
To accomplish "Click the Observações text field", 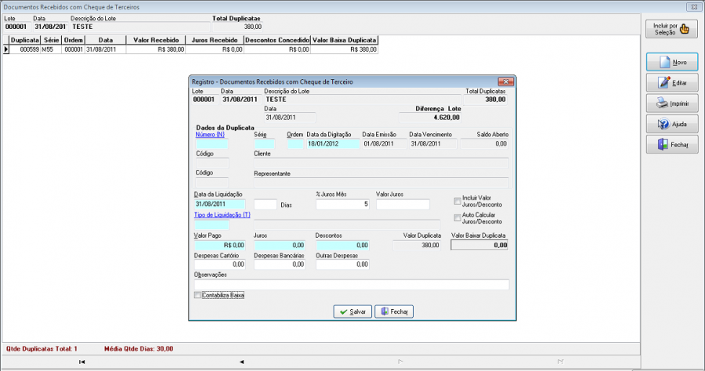I will coord(352,284).
